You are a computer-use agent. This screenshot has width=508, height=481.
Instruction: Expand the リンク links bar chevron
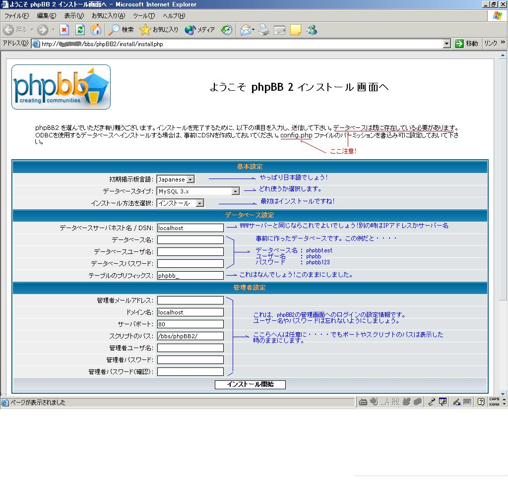(503, 42)
